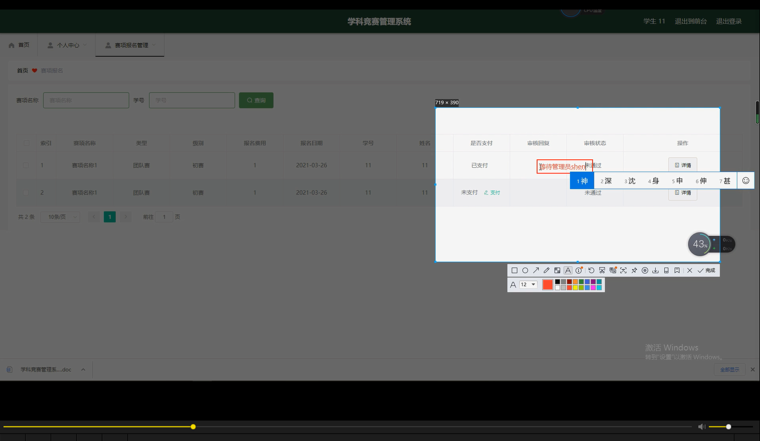The image size is (760, 441).
Task: Close the downloads bar
Action: [752, 369]
